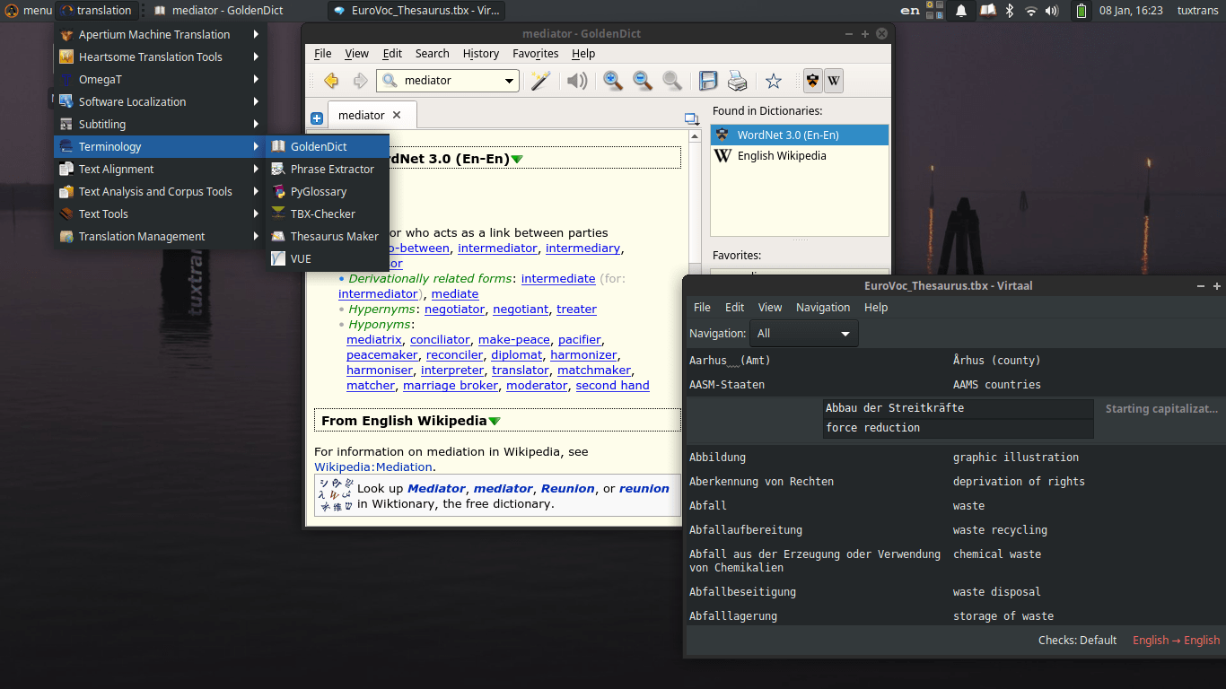
Task: Expand Apertium Machine Translation submenu
Action: click(x=161, y=34)
